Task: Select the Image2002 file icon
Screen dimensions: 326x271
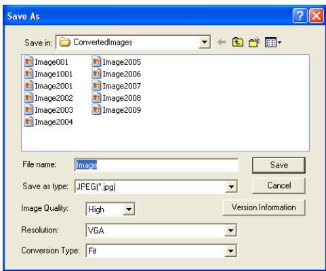Action: (x=28, y=97)
